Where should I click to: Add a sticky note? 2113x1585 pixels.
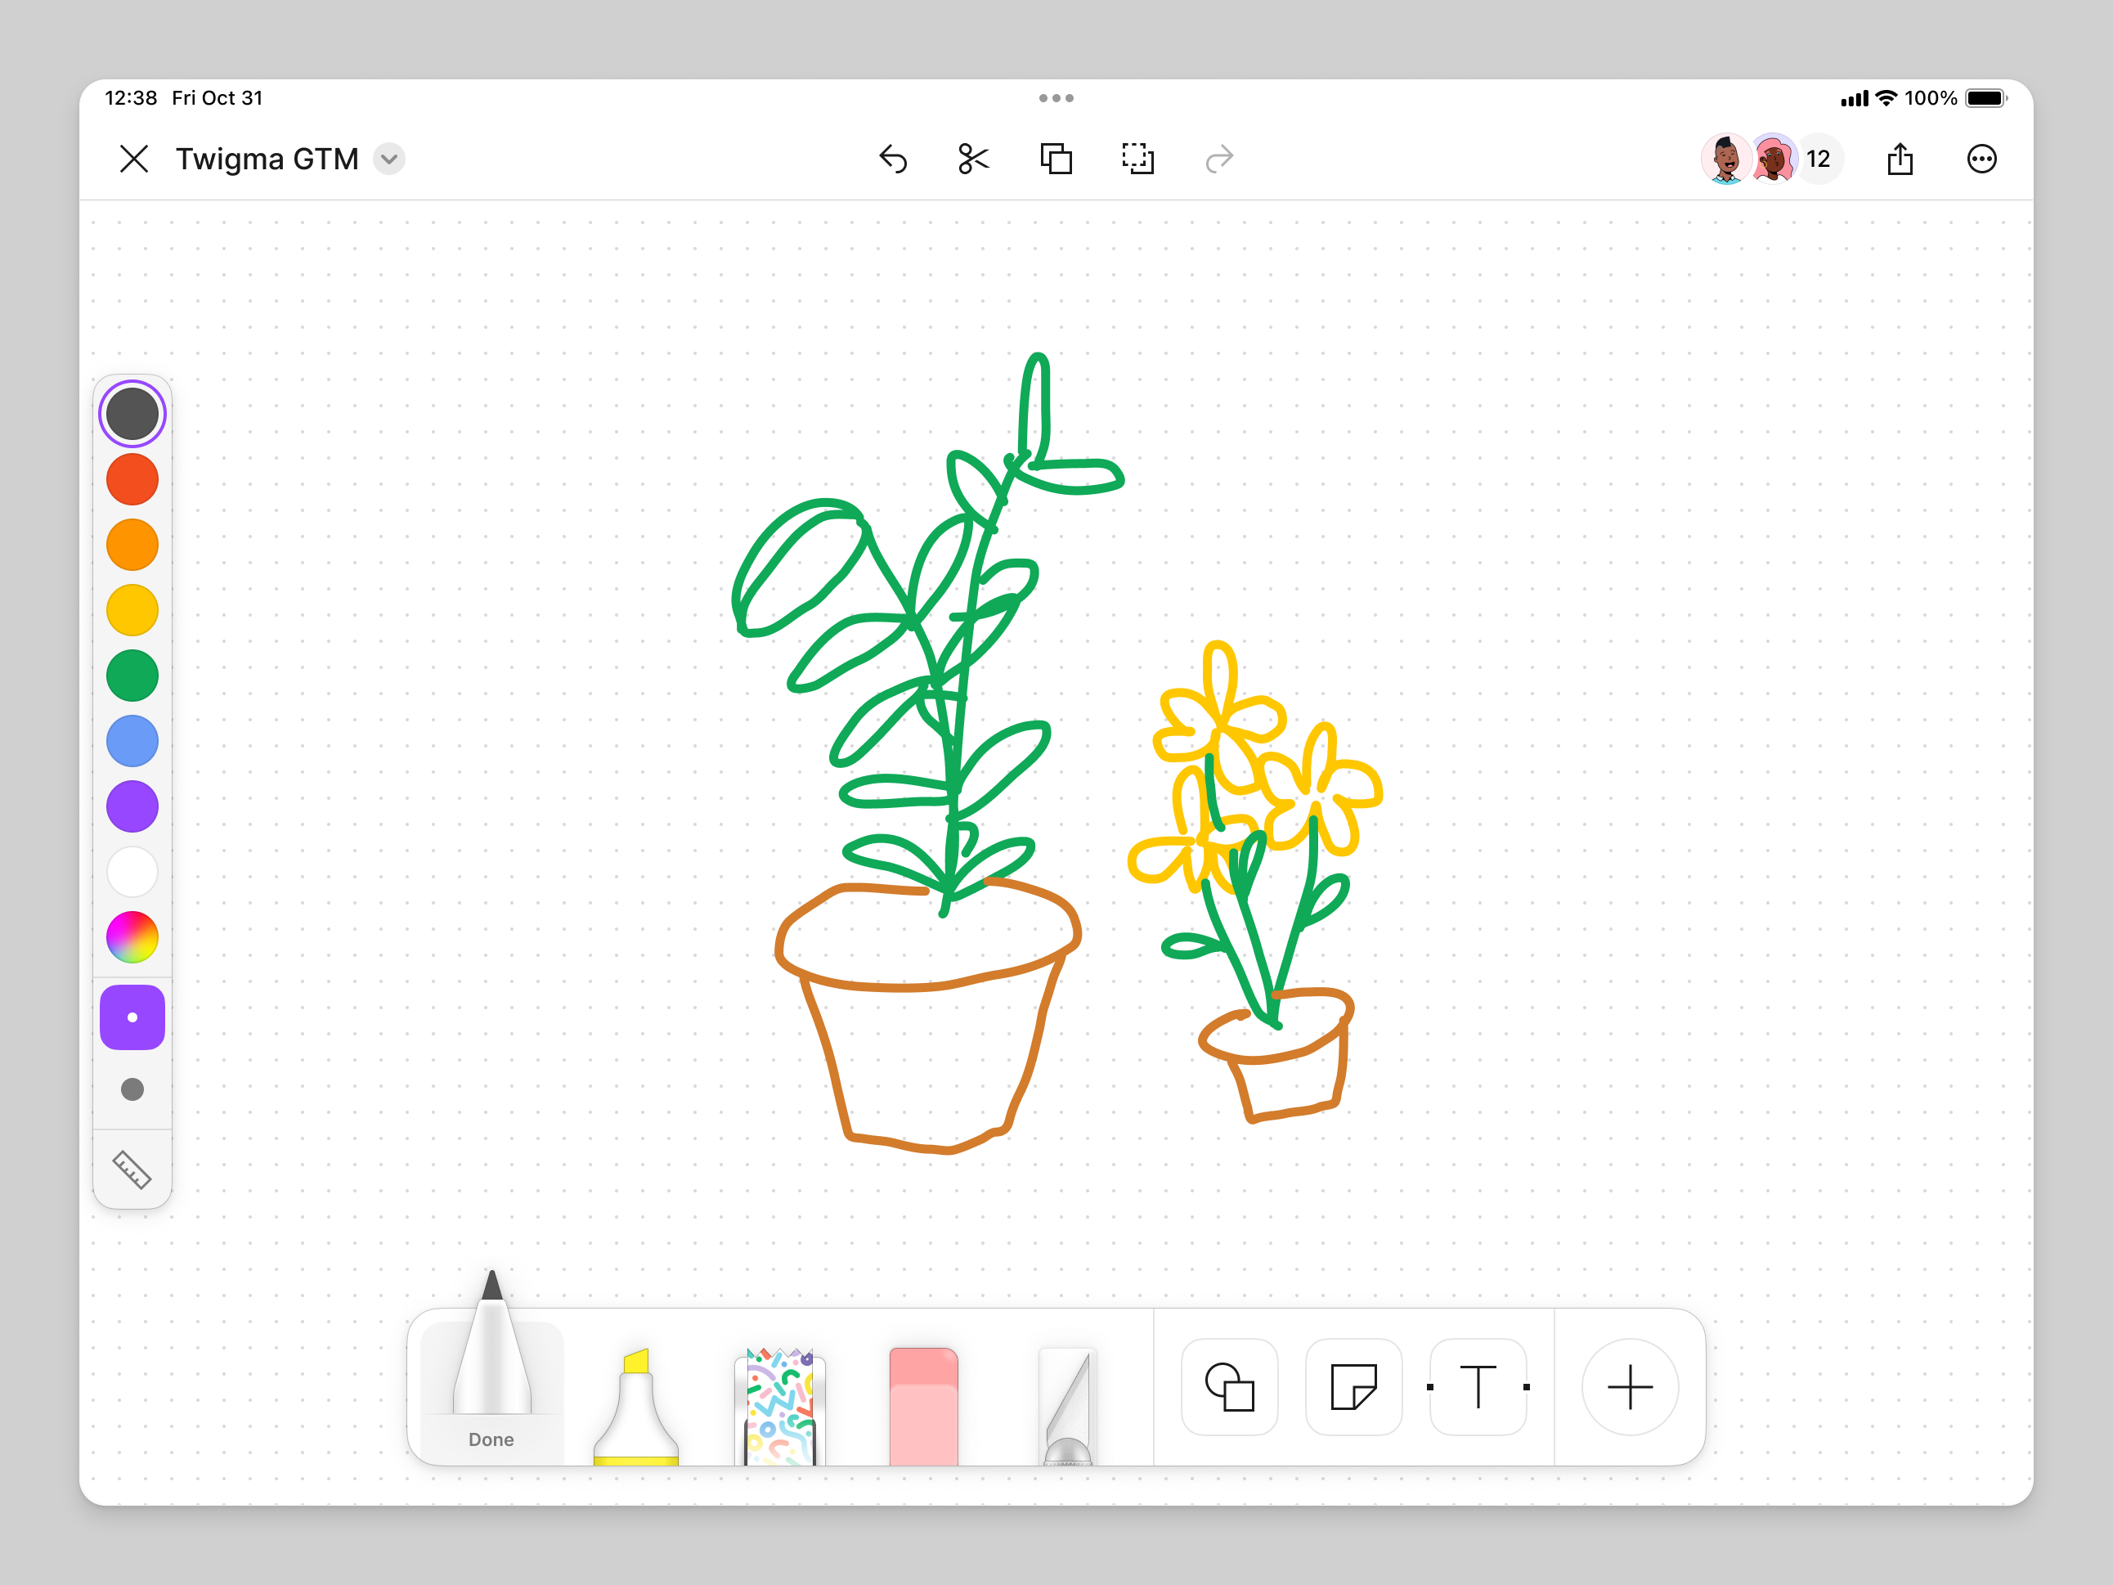[1353, 1388]
